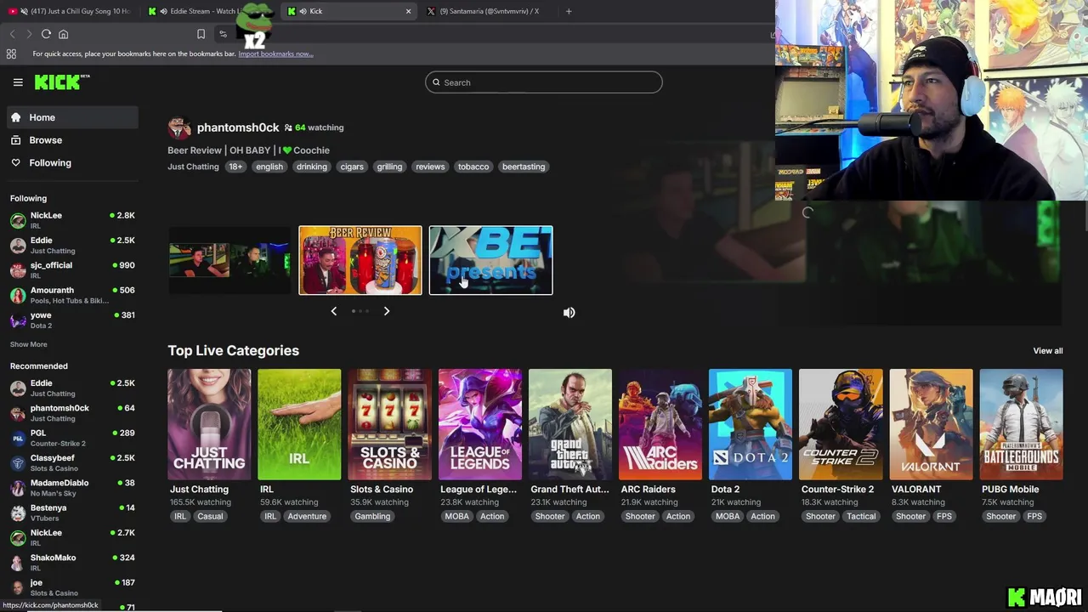
Task: Click Tactical tag under Counter-Strike 2
Action: point(861,516)
